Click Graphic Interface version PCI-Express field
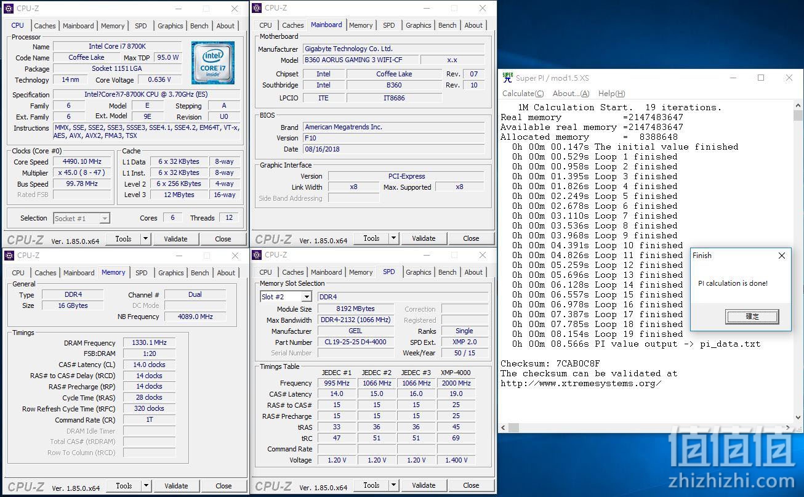 pyautogui.click(x=406, y=176)
